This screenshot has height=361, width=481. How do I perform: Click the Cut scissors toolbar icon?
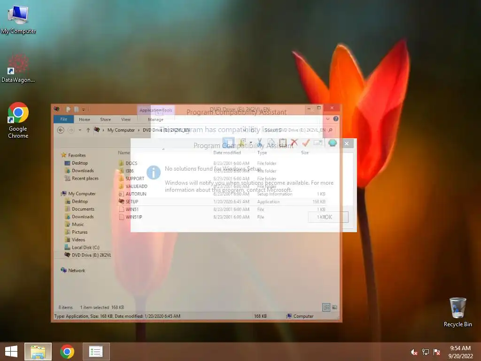coord(260,143)
